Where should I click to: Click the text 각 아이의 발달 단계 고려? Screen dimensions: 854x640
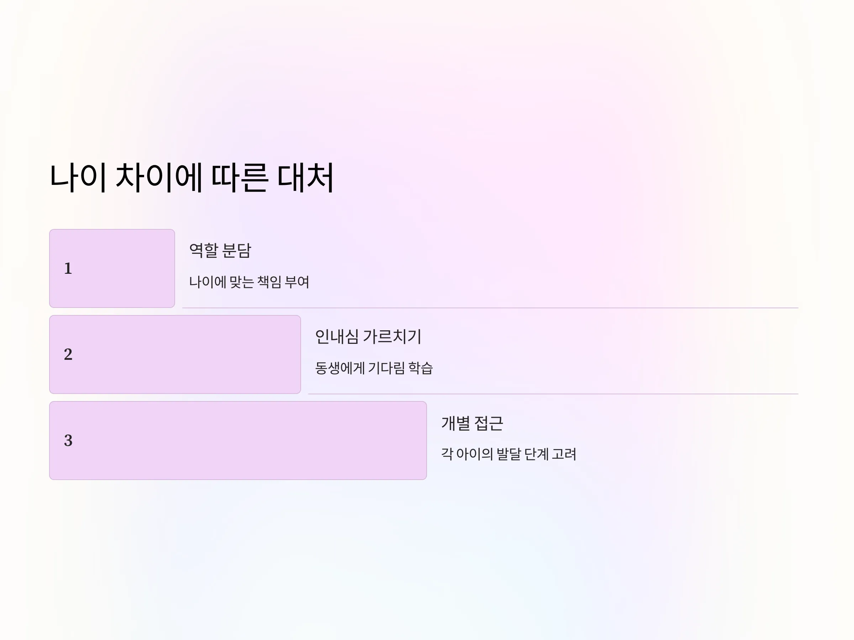pyautogui.click(x=508, y=454)
